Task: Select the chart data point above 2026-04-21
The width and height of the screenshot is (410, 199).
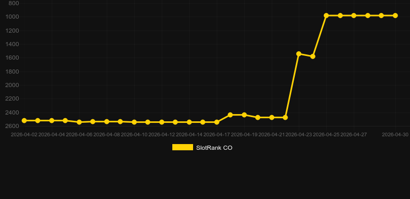Action: (271, 118)
